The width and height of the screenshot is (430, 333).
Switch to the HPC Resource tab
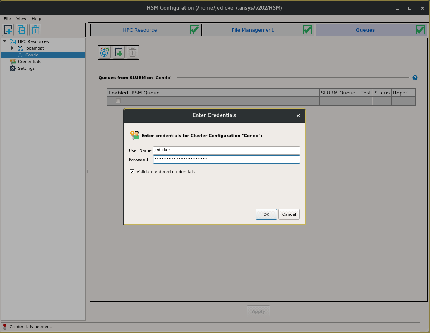(x=146, y=30)
